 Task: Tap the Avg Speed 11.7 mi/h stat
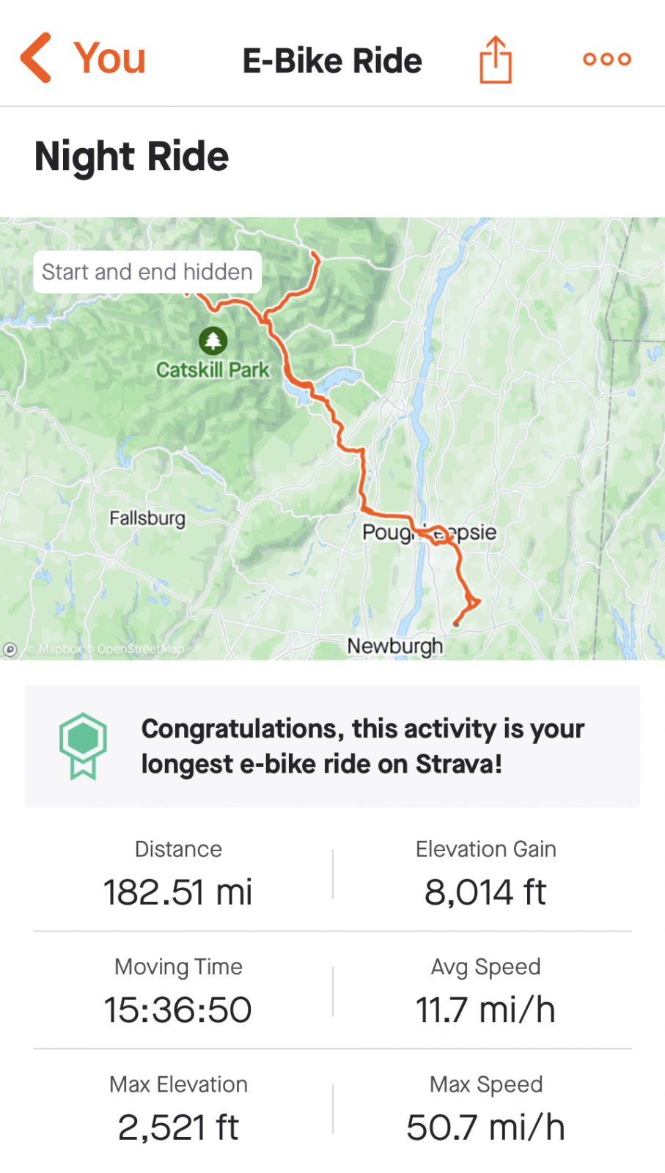point(485,992)
